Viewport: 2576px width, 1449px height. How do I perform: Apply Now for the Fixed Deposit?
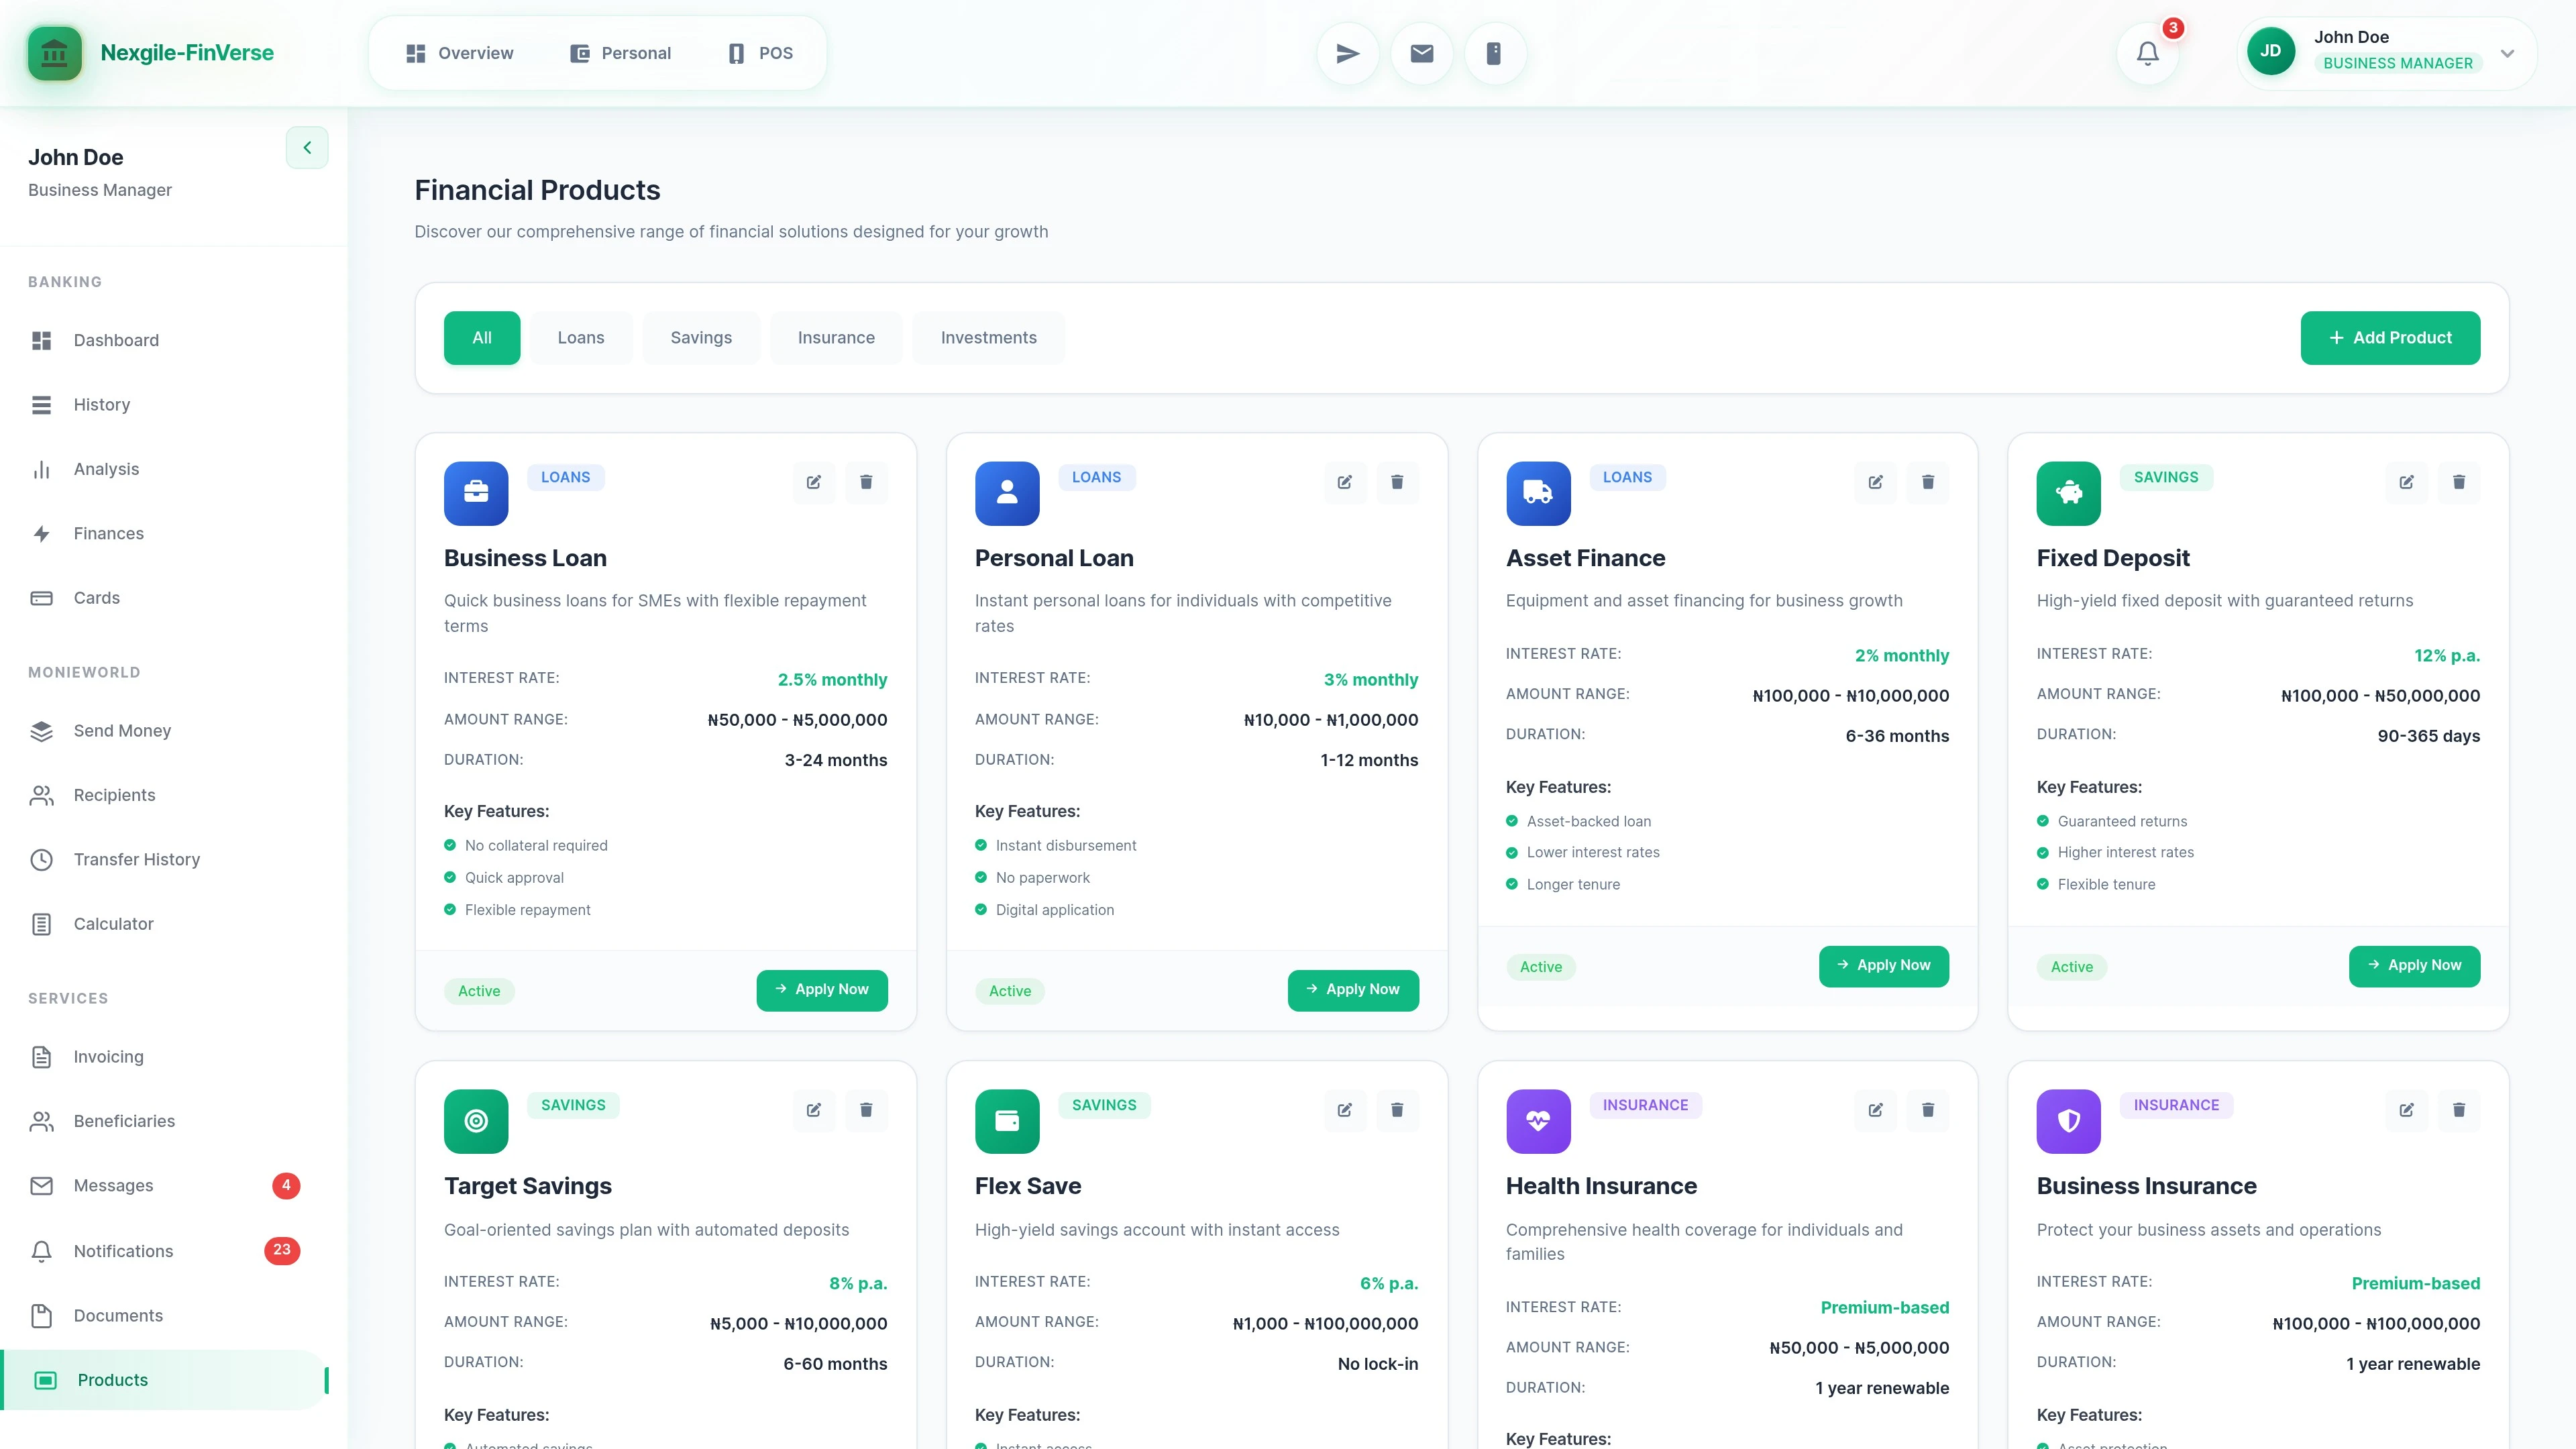pos(2415,965)
